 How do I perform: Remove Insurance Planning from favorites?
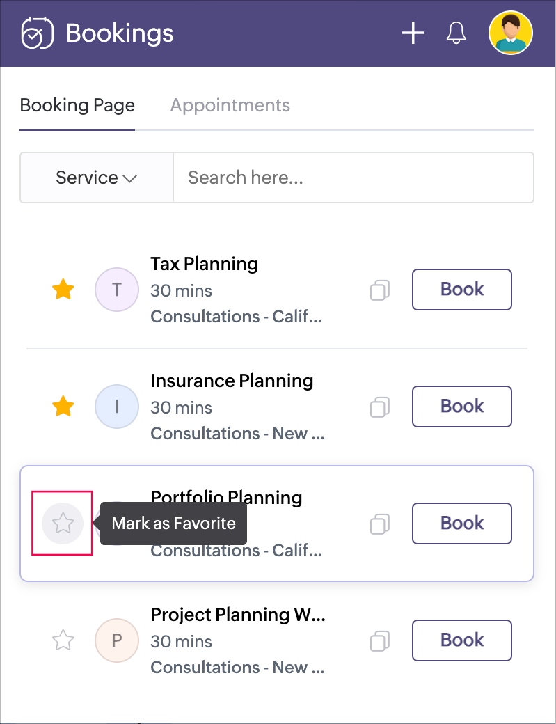point(63,406)
